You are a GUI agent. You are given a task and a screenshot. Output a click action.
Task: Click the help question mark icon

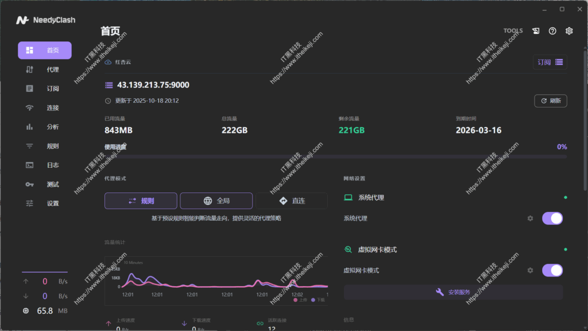[x=552, y=31]
